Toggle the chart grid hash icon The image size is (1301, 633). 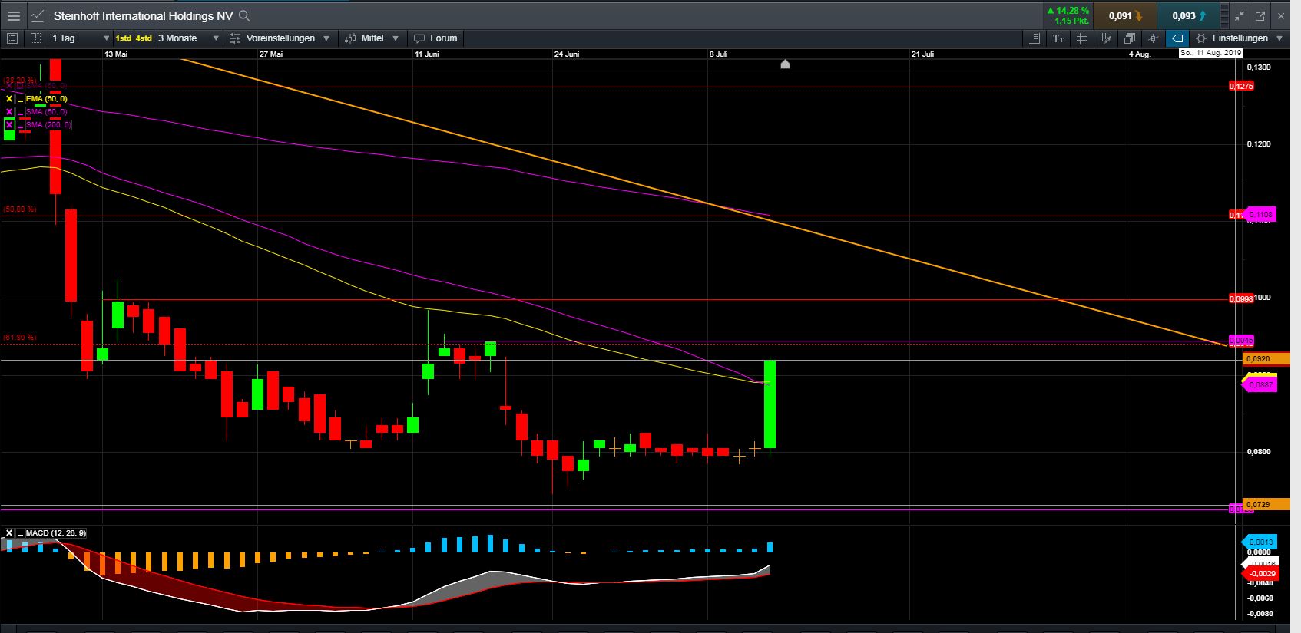tap(1082, 38)
